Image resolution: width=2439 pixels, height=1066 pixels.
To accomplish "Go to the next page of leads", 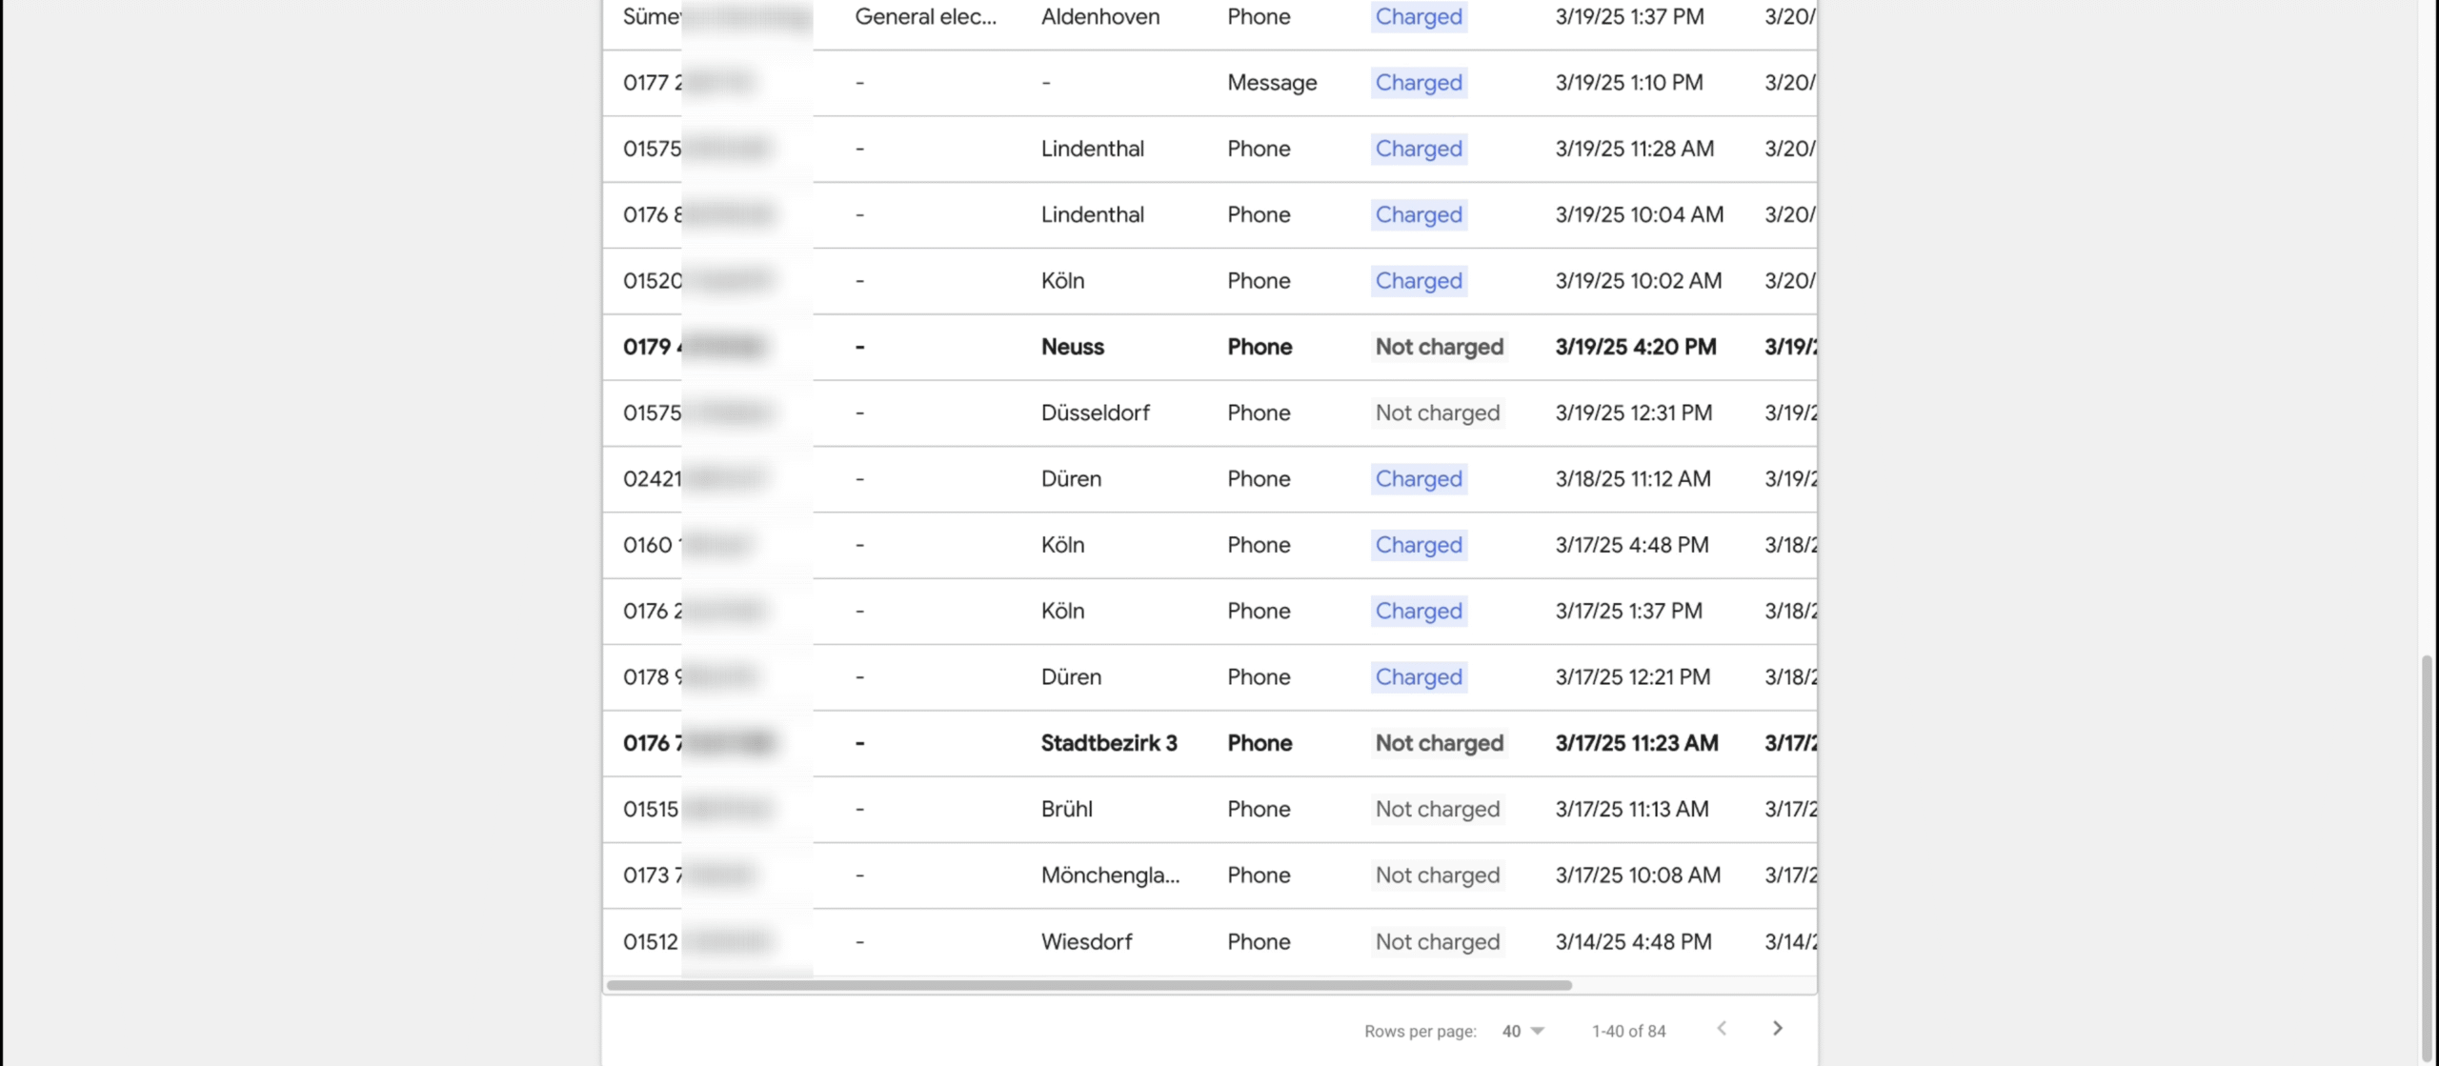I will point(1777,1029).
